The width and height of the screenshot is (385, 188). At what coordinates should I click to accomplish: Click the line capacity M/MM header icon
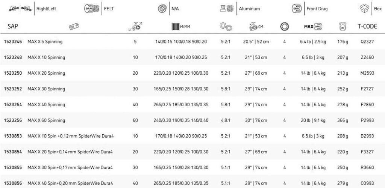click(181, 27)
